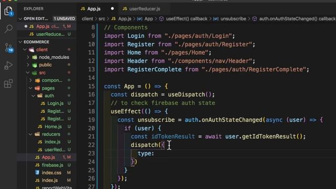Click useEffect() callback breadcrumb
This screenshot has height=189, width=336.
tap(187, 19)
